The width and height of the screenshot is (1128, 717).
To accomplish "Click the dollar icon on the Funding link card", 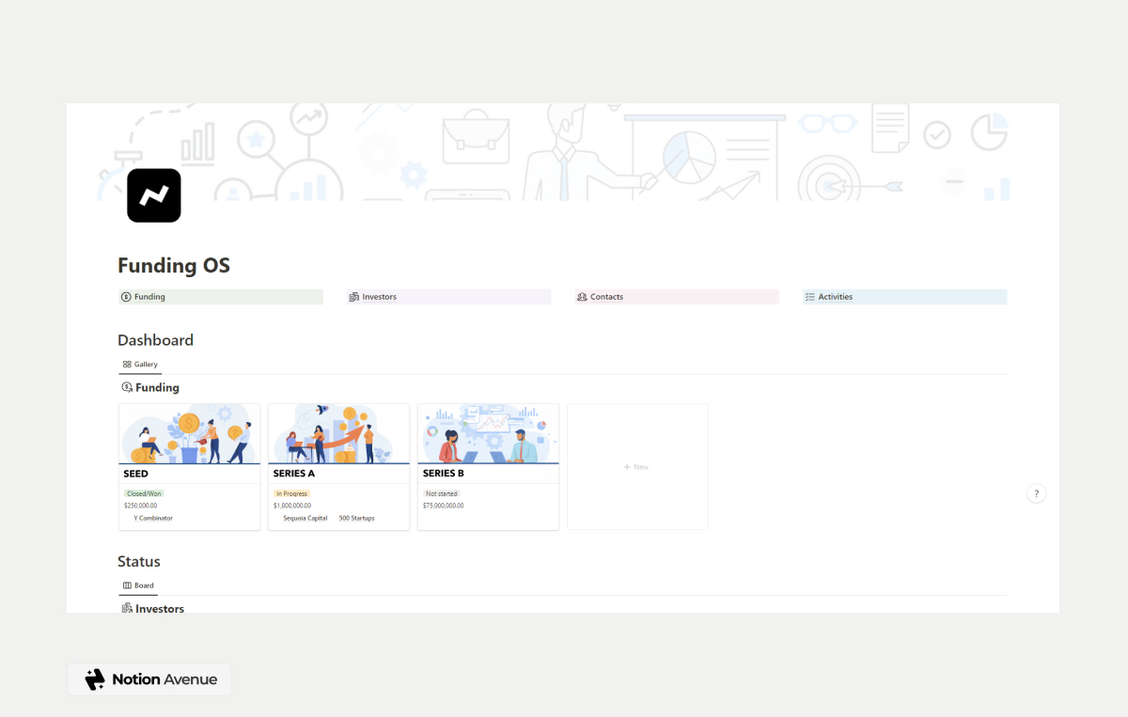I will click(126, 296).
